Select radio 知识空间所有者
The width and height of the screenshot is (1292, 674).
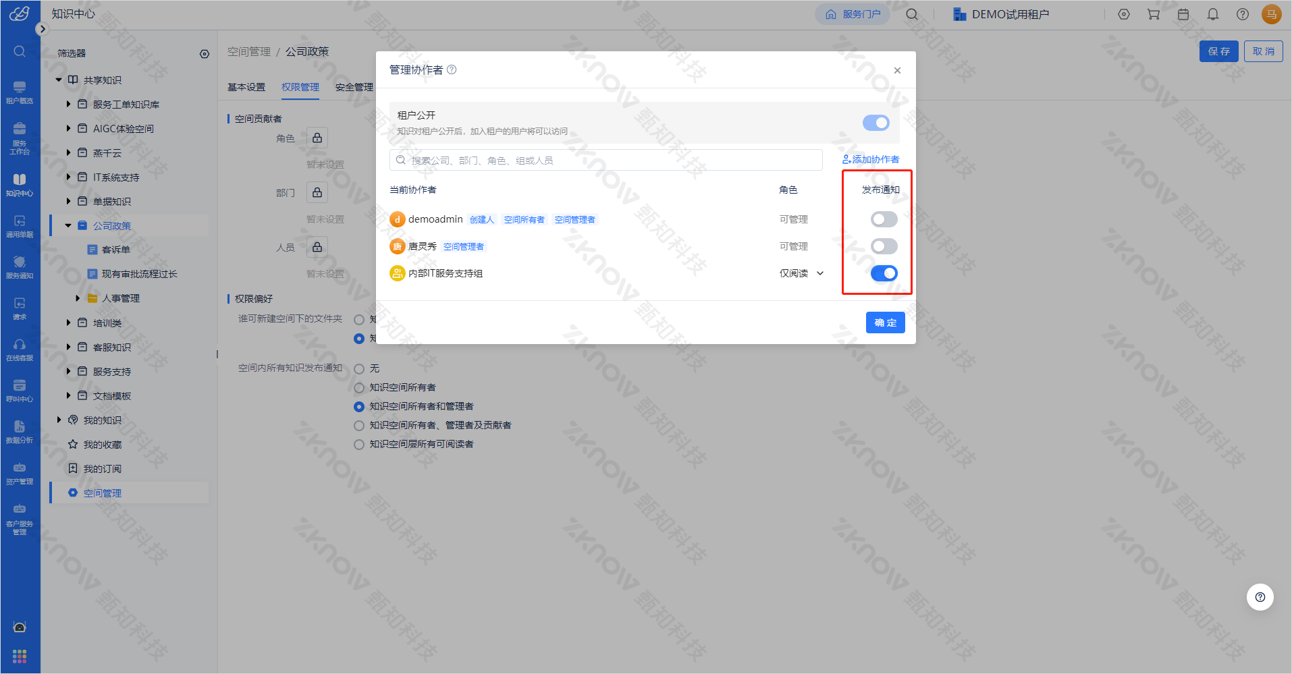coord(359,388)
